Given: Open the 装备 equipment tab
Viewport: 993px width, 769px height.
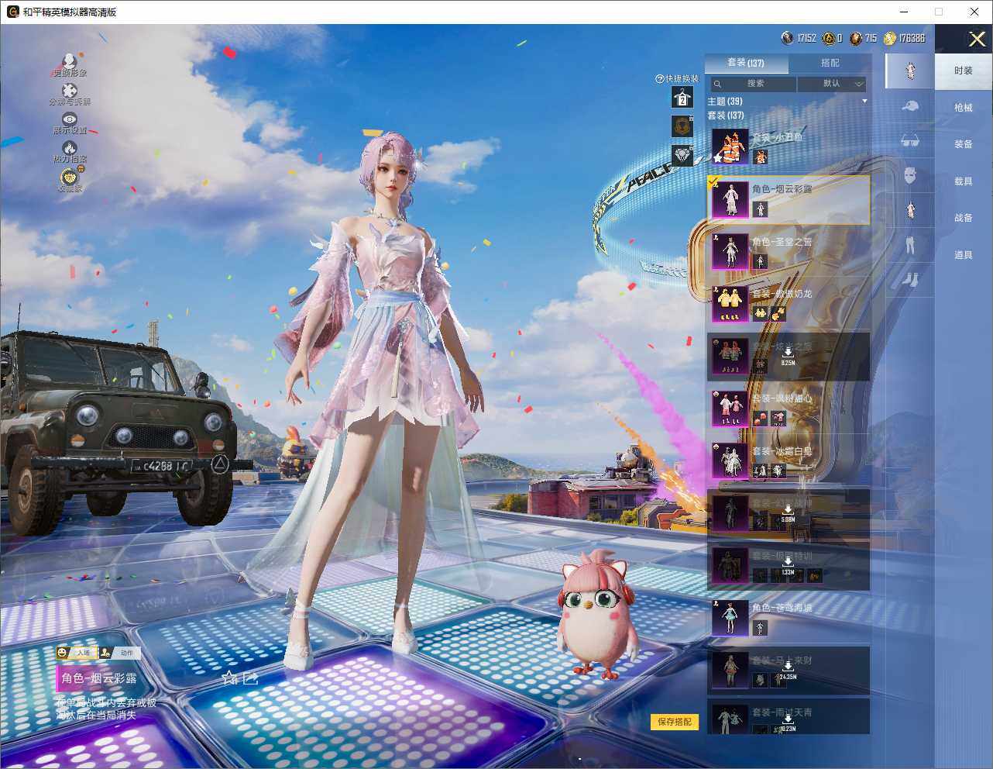Looking at the screenshot, I should point(964,144).
